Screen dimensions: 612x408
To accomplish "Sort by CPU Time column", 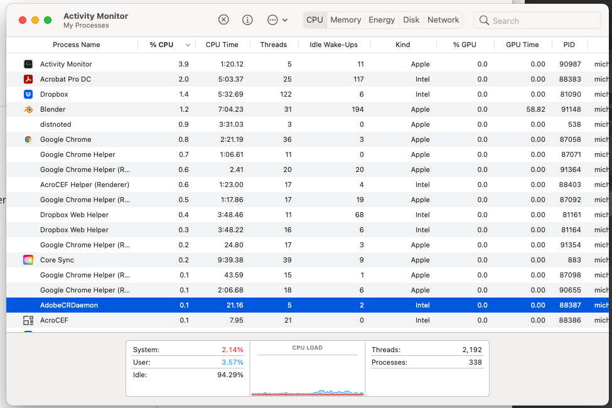I will [222, 45].
